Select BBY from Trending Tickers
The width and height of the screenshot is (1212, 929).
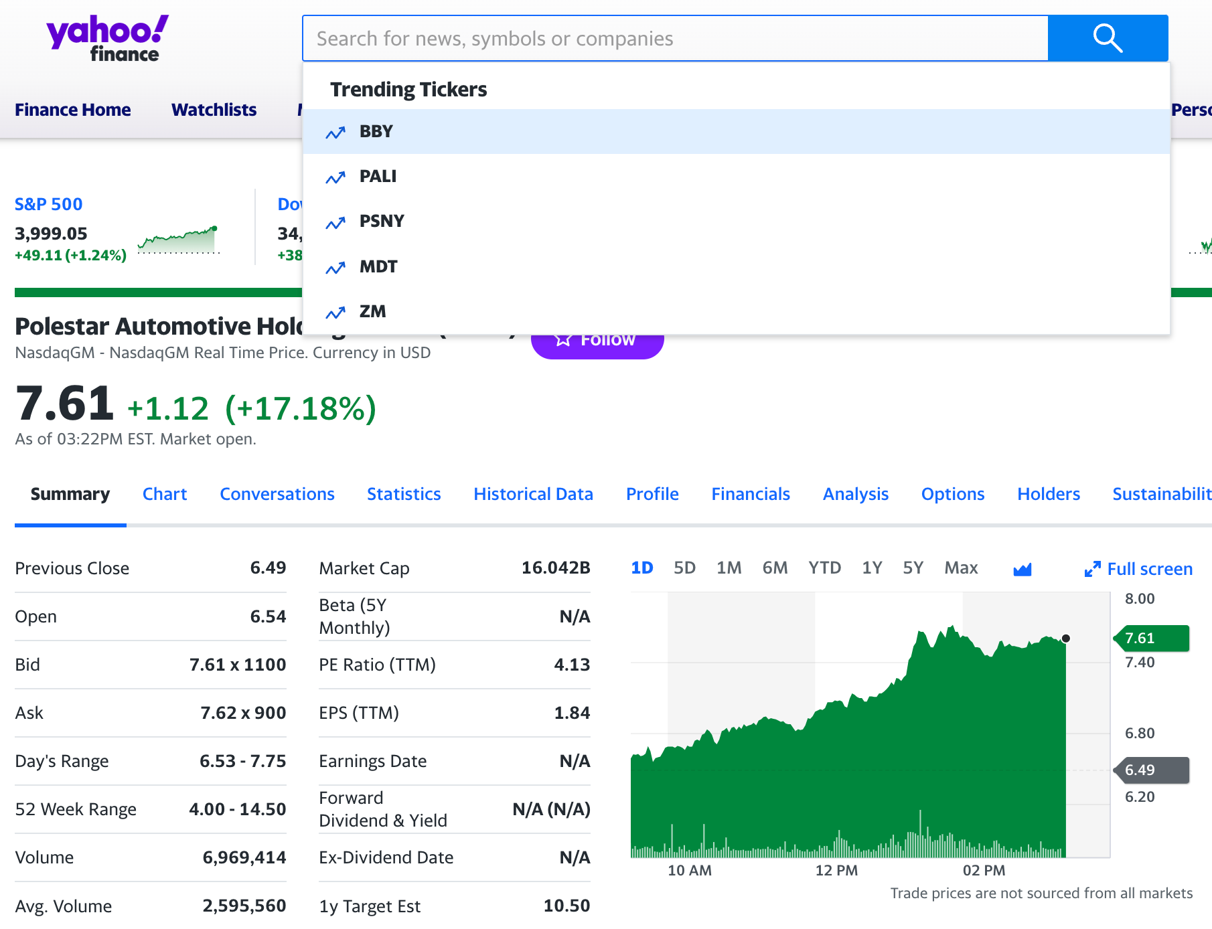coord(737,131)
